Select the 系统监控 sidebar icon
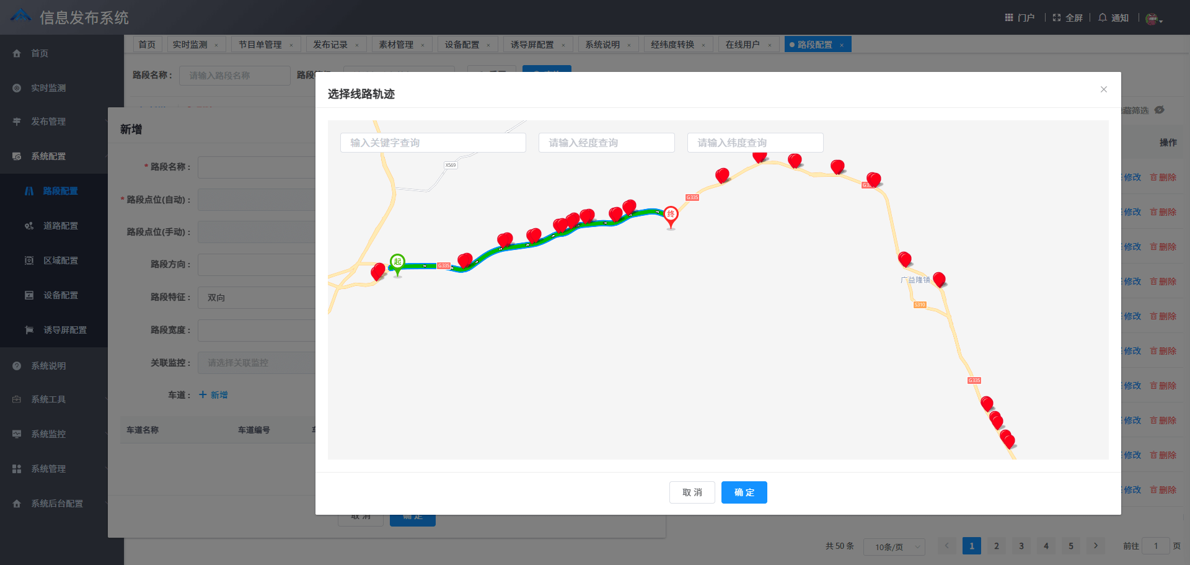Image resolution: width=1190 pixels, height=565 pixels. point(17,434)
